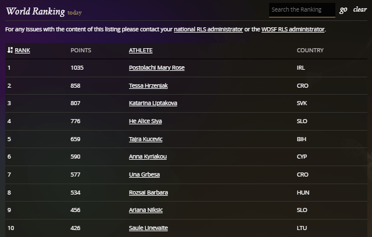Click the sort icon beside Rank header
Screen dimensions: 372x237
pos(10,51)
